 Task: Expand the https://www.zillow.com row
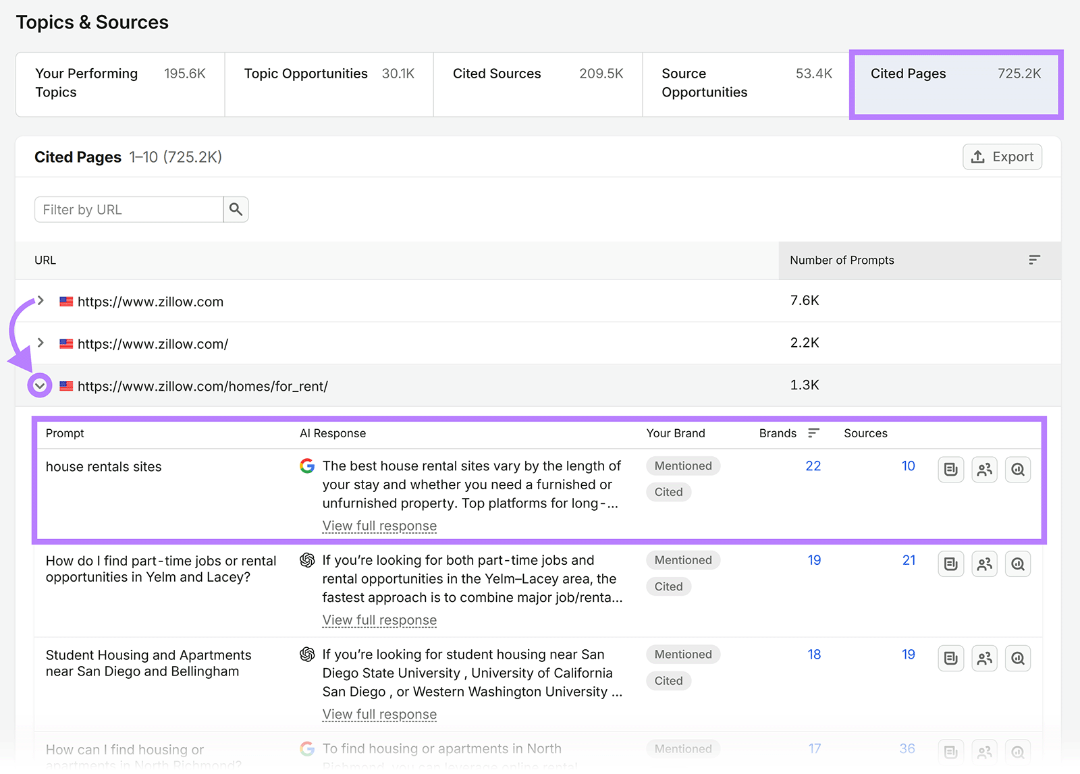coord(41,300)
